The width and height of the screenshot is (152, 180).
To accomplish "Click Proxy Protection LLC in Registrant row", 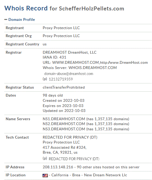I will [x=61, y=28].
